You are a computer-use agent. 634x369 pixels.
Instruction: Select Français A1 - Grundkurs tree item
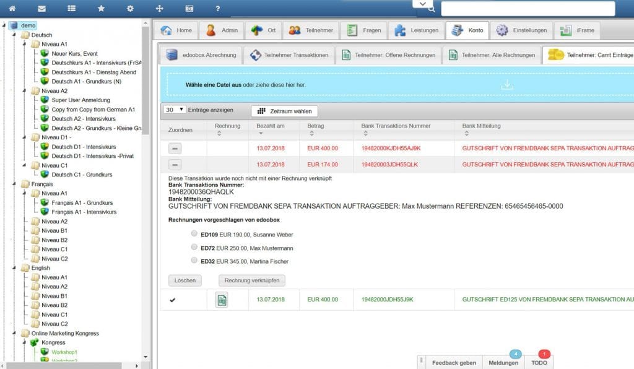(82, 202)
